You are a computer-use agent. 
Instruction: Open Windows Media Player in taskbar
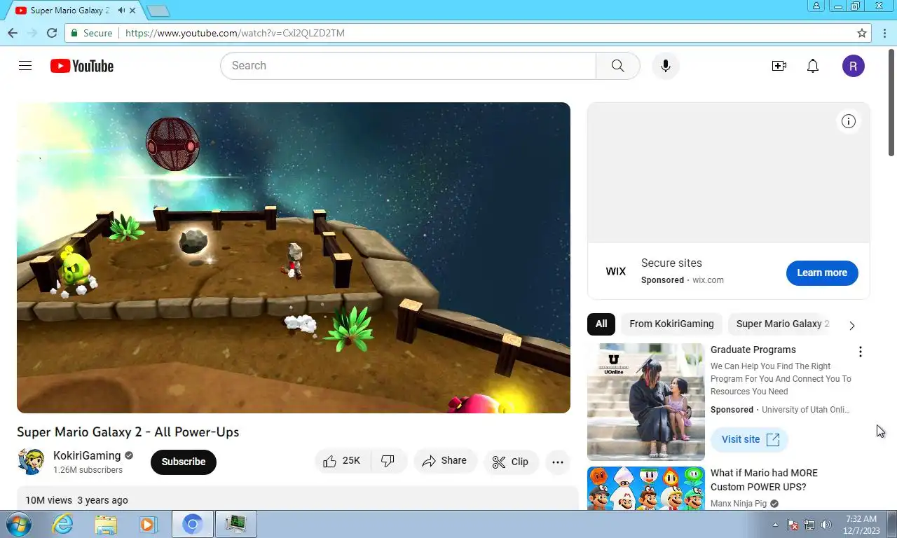coord(148,524)
